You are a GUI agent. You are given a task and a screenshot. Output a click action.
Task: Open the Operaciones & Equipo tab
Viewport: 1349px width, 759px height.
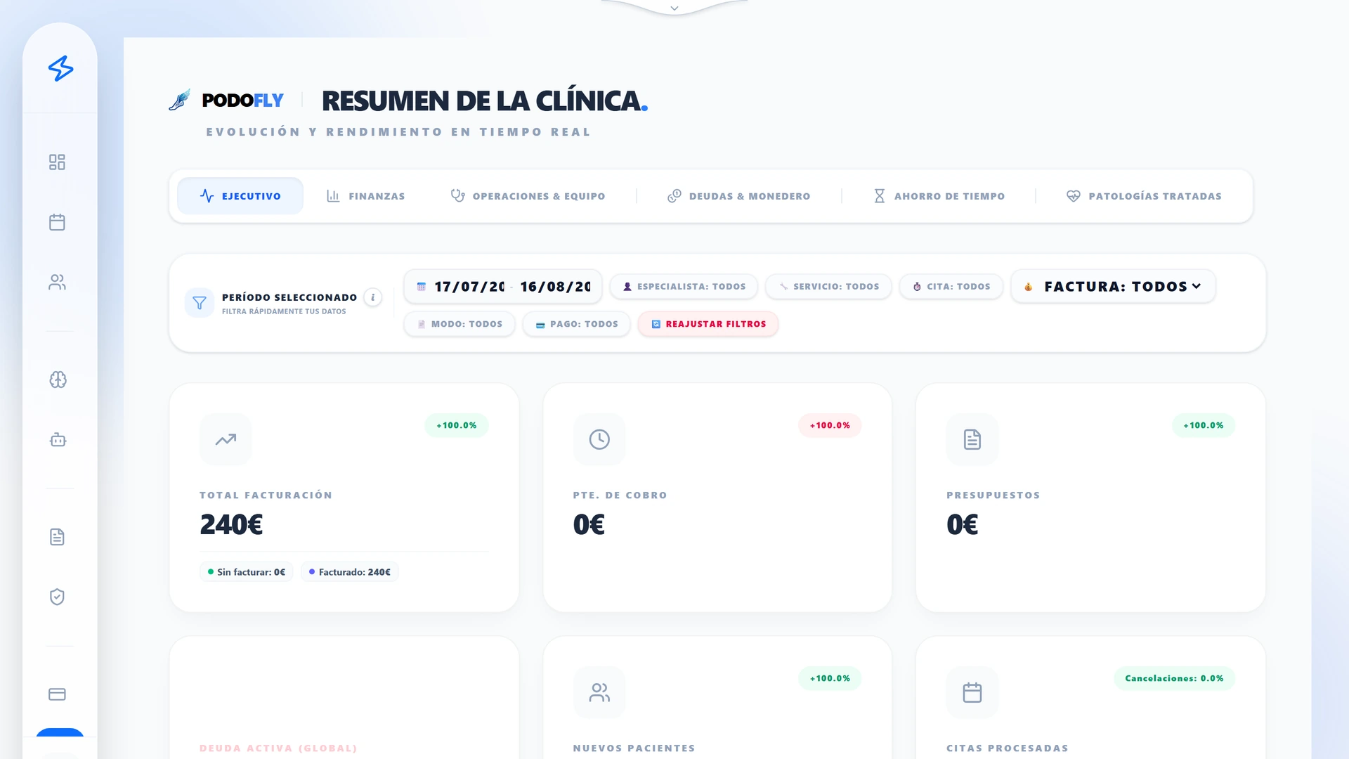(528, 196)
